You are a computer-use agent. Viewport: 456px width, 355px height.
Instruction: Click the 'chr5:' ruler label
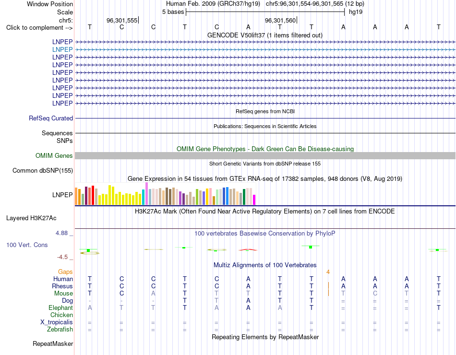[66, 20]
